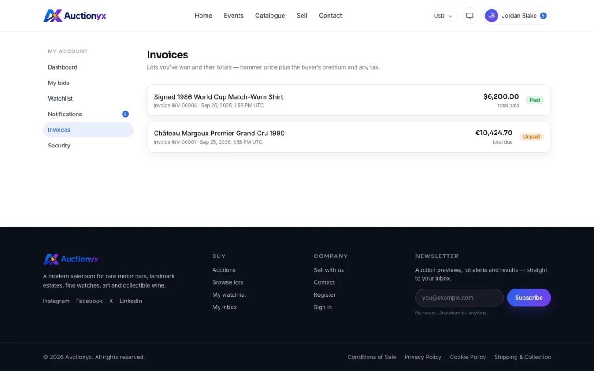The width and height of the screenshot is (594, 371).
Task: Open the Catalogue nav item
Action: (270, 16)
